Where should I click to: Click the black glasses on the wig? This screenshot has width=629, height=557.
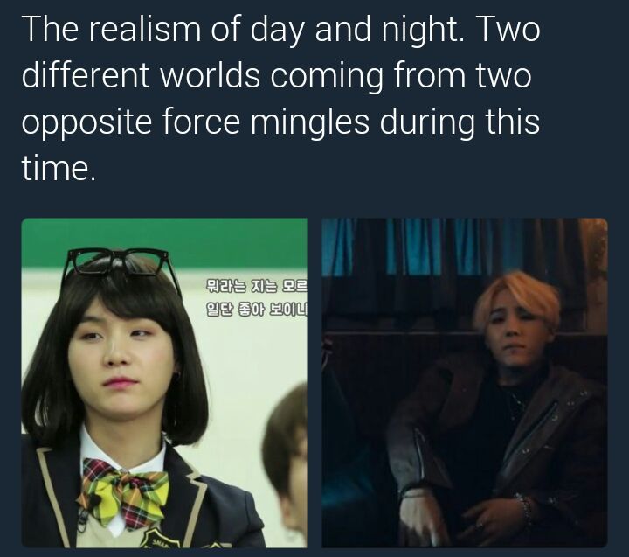coord(121,268)
